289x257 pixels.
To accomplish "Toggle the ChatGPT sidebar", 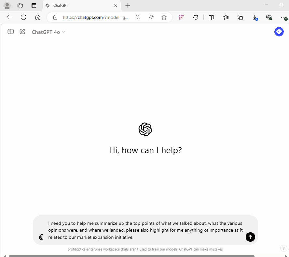I will tap(11, 32).
